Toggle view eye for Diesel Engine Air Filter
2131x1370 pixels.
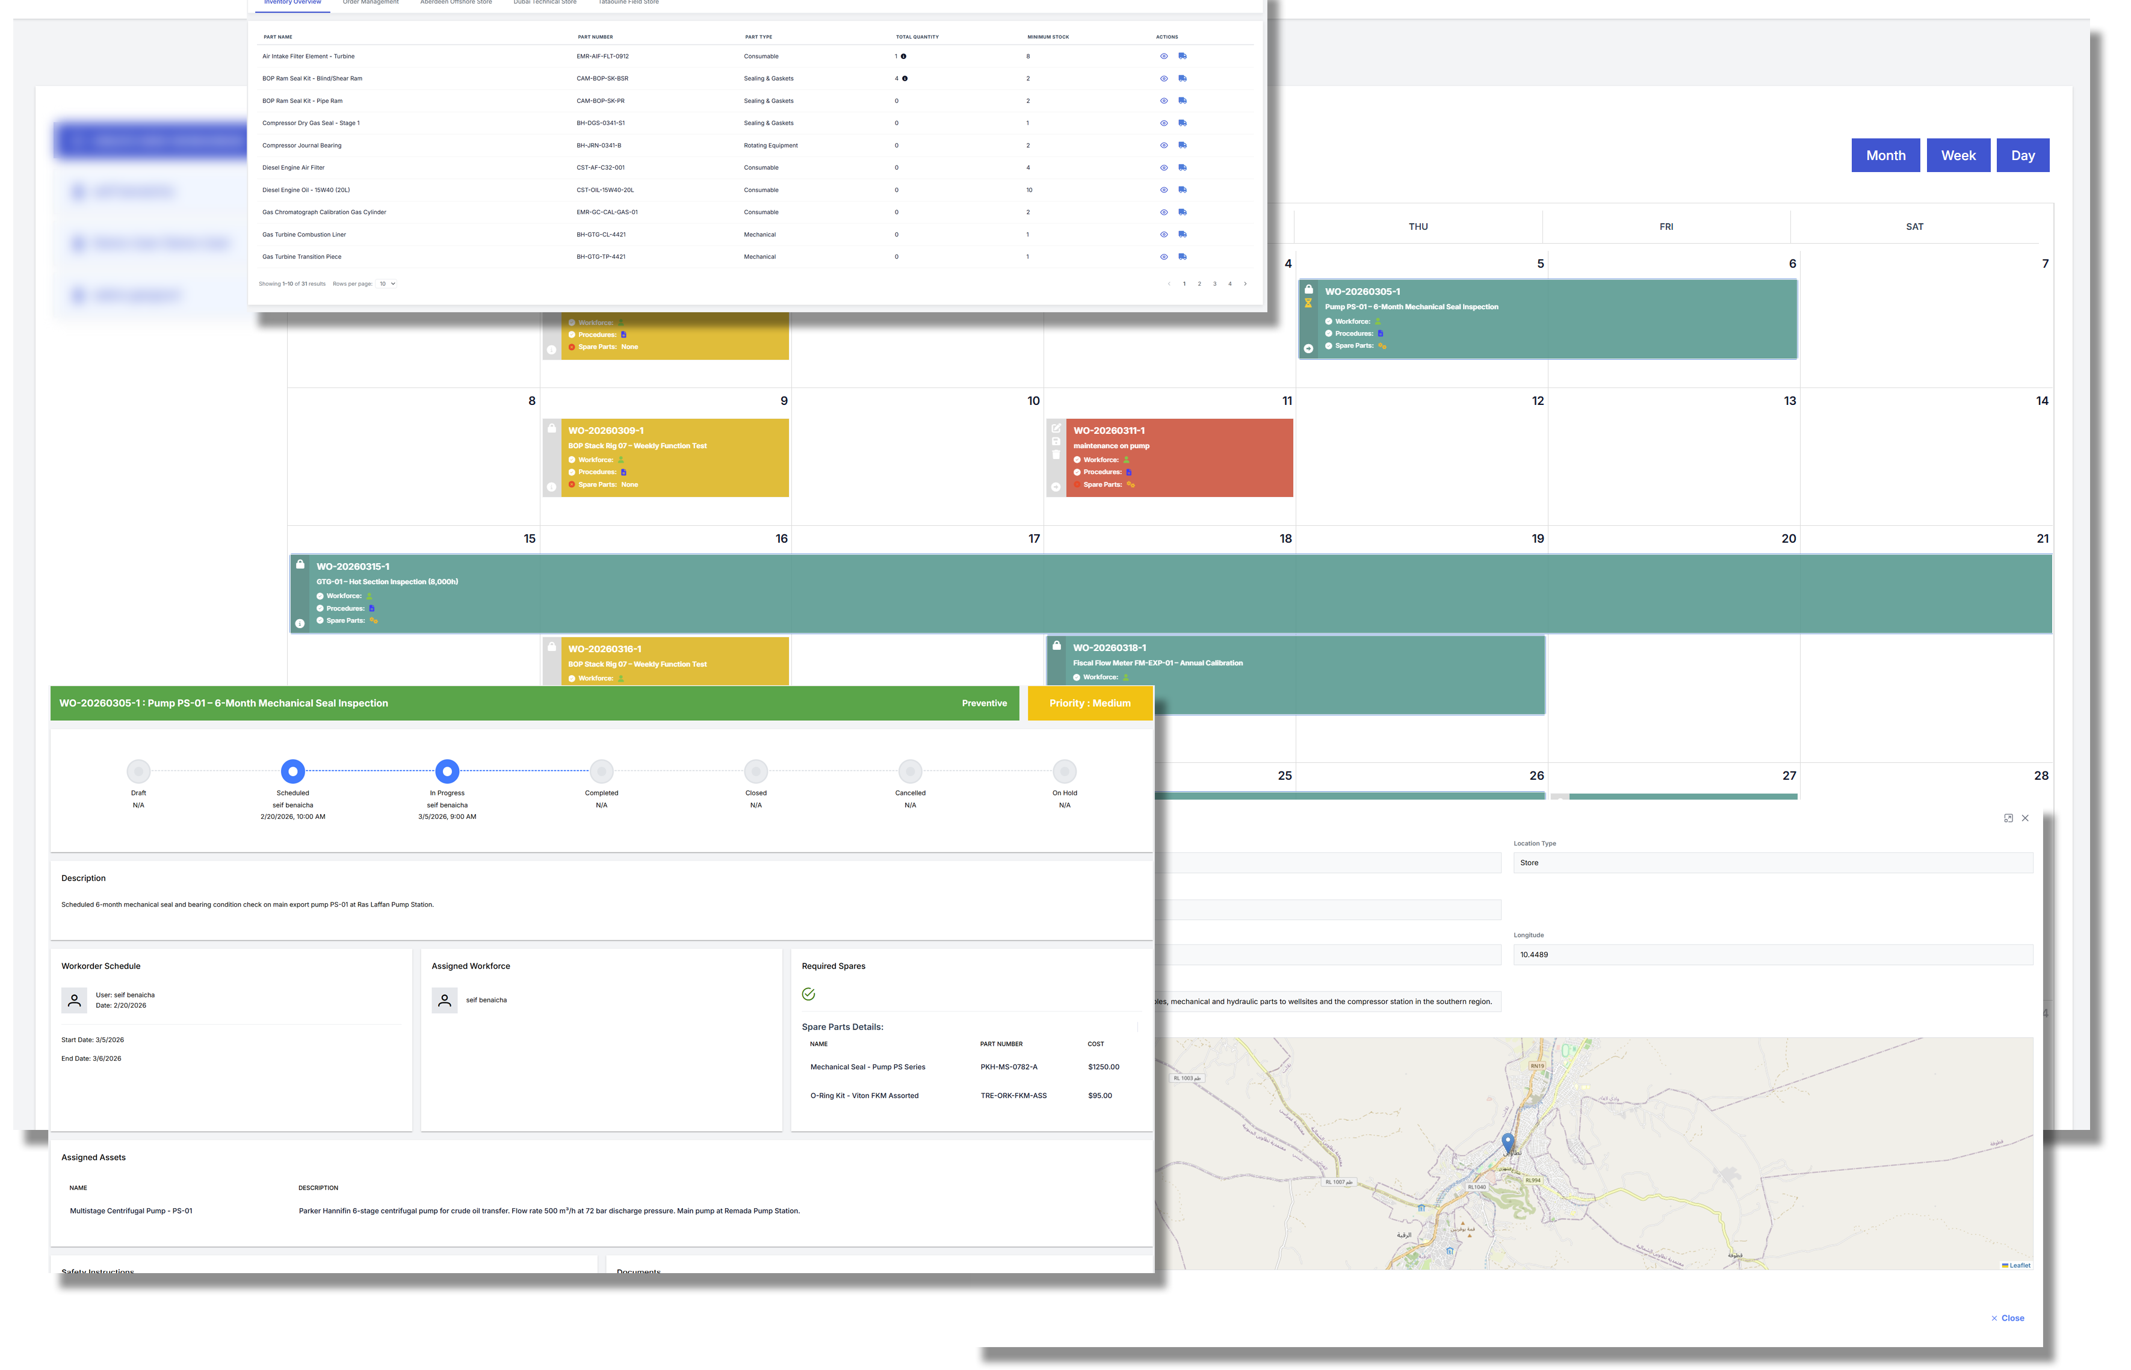click(x=1164, y=167)
